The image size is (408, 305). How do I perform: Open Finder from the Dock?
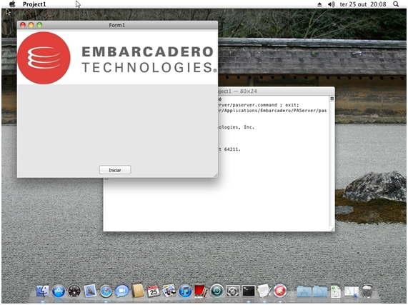pyautogui.click(x=42, y=291)
